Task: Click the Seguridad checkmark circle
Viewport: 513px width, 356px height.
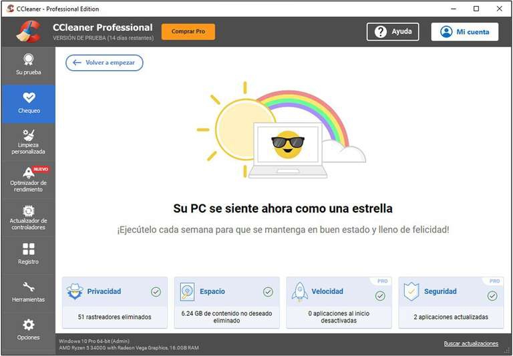Action: 492,296
